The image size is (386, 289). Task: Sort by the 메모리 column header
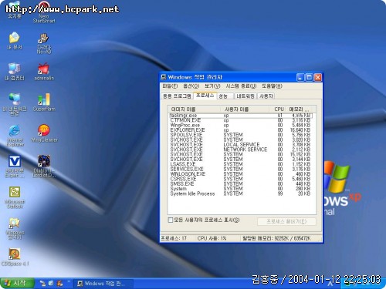pos(299,109)
